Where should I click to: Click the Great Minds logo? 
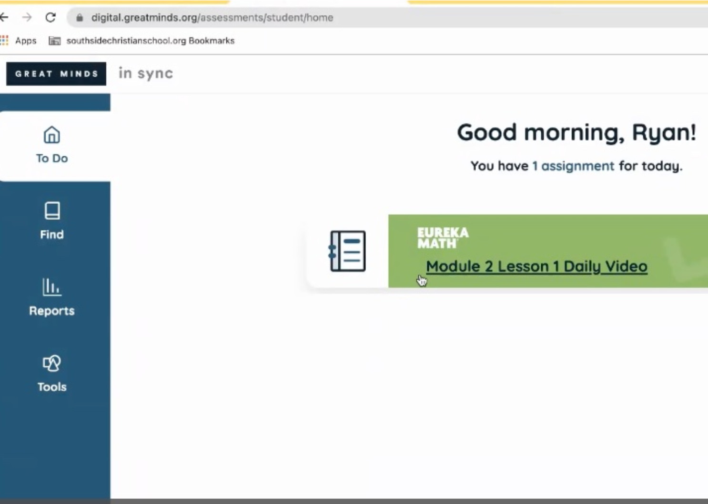pos(56,74)
